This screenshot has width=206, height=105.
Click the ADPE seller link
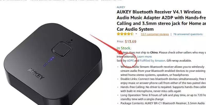130,61
